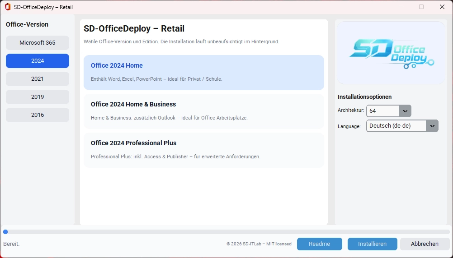The image size is (453, 258).
Task: Close the SD-OfficeDeploy window
Action: pos(442,7)
